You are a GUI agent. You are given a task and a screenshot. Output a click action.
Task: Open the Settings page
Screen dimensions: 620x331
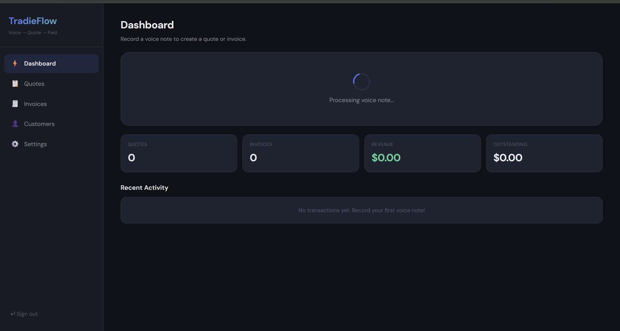pos(35,144)
